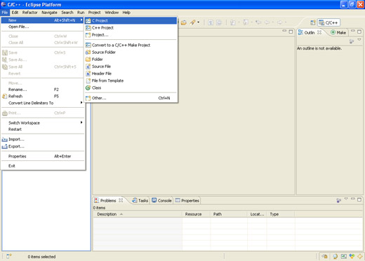Sort by the Type column header
The image size is (365, 261).
(x=281, y=214)
